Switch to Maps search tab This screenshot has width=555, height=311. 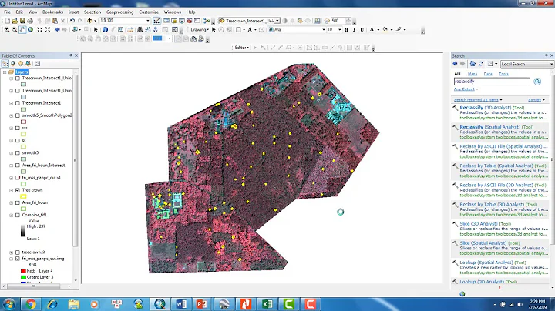[473, 74]
